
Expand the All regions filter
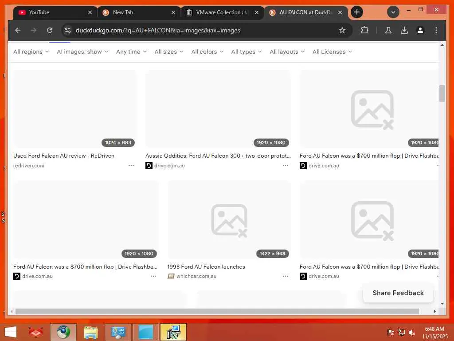tap(31, 52)
